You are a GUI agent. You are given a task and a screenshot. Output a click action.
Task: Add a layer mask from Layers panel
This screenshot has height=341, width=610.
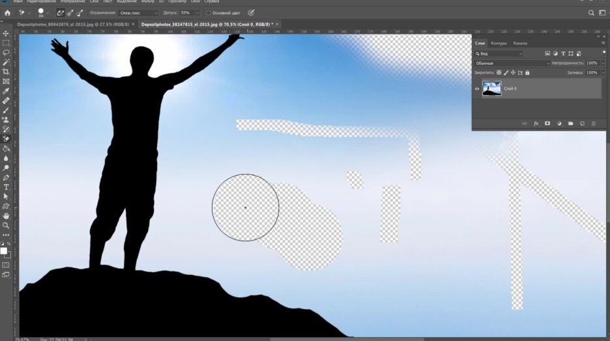pos(547,123)
